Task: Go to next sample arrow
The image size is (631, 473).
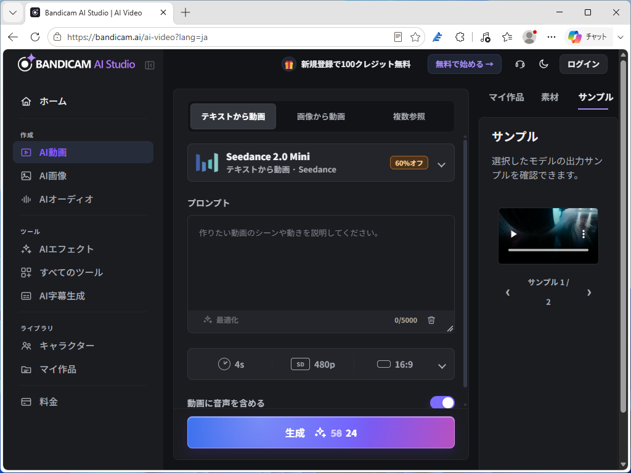Action: point(589,293)
